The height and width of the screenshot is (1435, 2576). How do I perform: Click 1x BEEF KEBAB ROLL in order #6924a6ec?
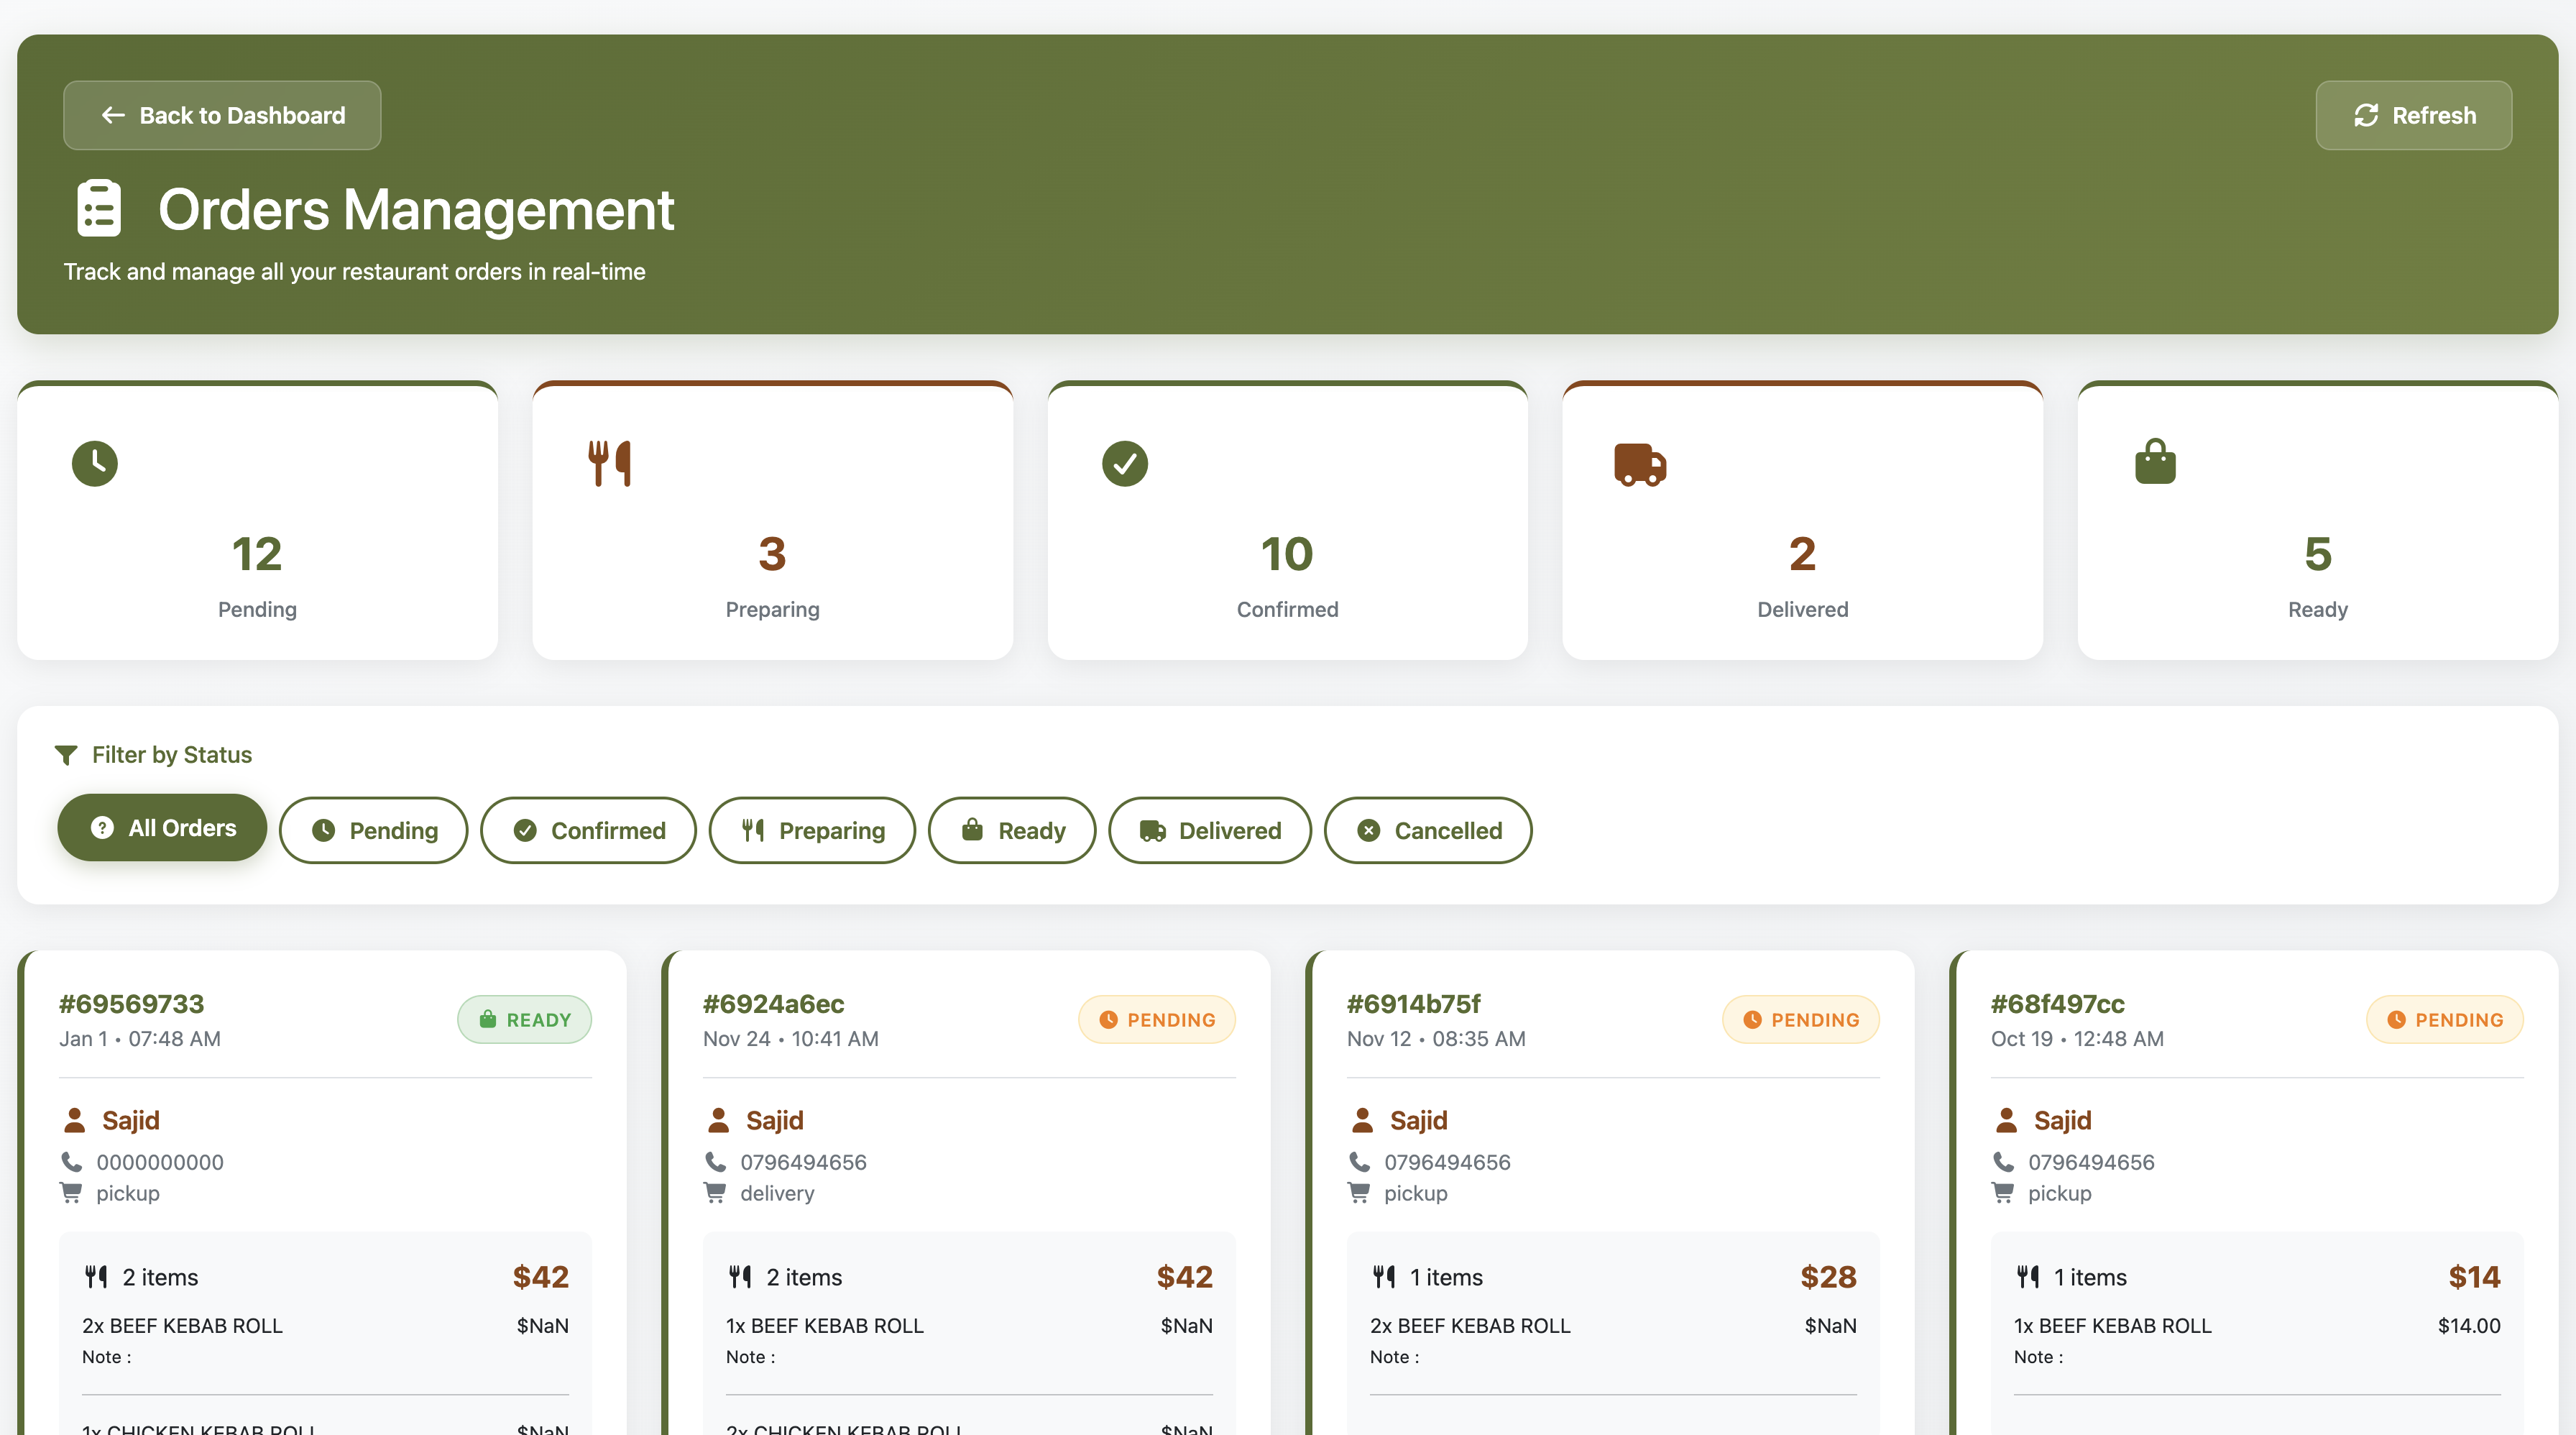pos(825,1326)
